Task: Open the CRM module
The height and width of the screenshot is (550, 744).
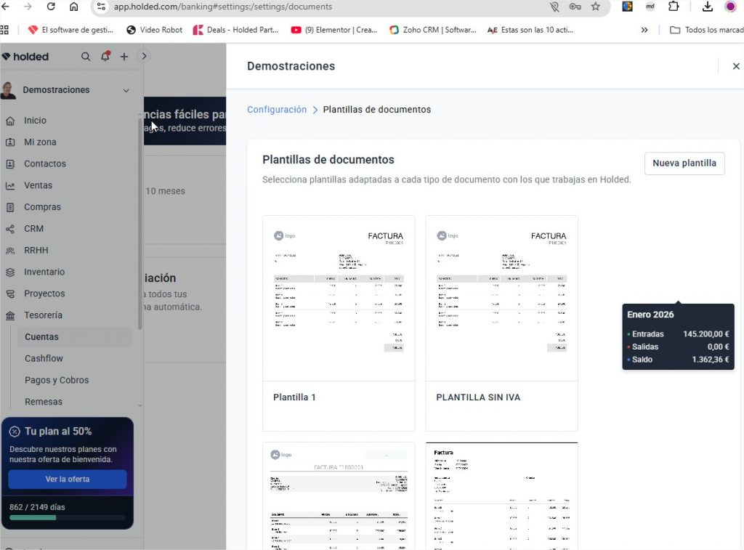Action: coord(34,228)
